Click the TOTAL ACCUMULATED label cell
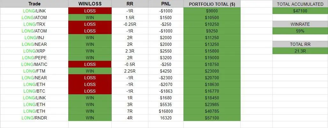328x128 pixels. [x=300, y=4]
